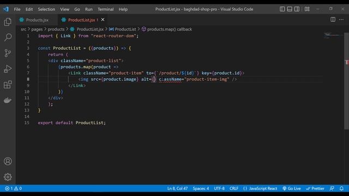
Task: Open problems via errors and warnings indicator
Action: pyautogui.click(x=13, y=188)
